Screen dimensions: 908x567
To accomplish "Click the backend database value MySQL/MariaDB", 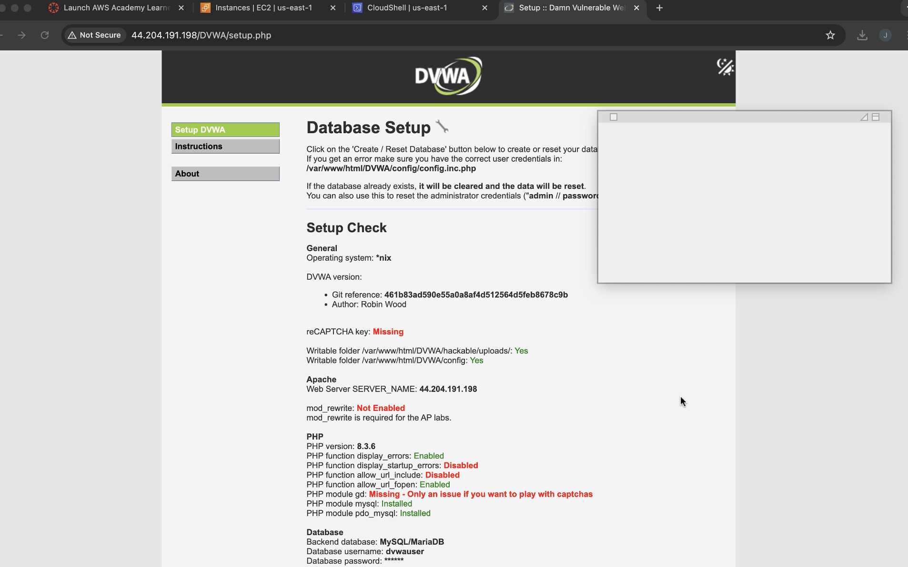I will click(x=412, y=542).
